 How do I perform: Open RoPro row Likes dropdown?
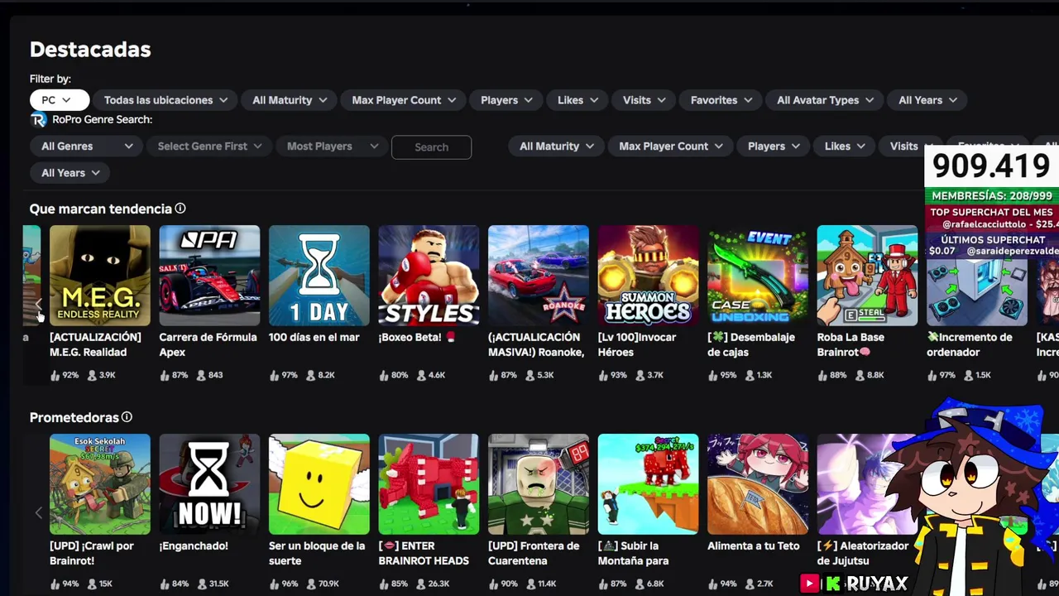[844, 147]
